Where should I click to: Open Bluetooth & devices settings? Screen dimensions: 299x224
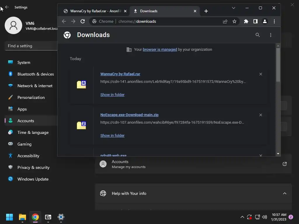click(x=31, y=74)
